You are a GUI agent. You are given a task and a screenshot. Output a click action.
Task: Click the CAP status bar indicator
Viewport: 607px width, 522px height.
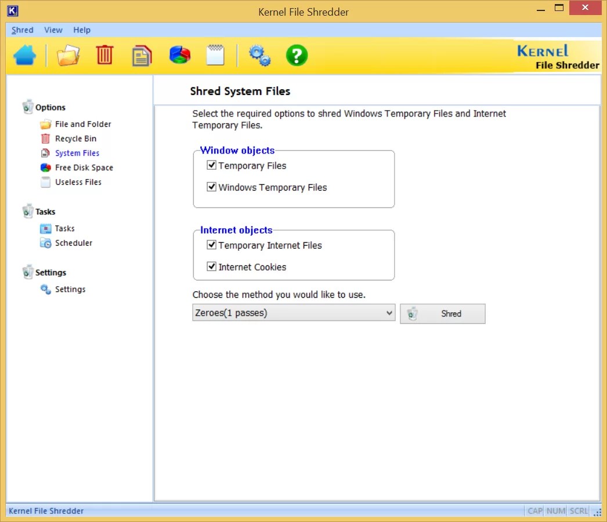click(x=535, y=511)
